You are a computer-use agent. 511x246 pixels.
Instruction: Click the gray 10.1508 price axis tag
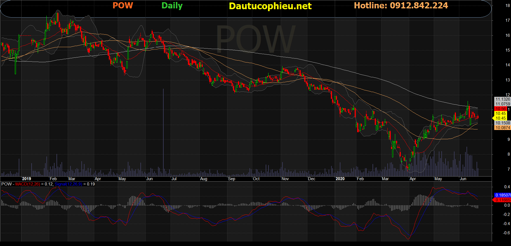[502, 123]
